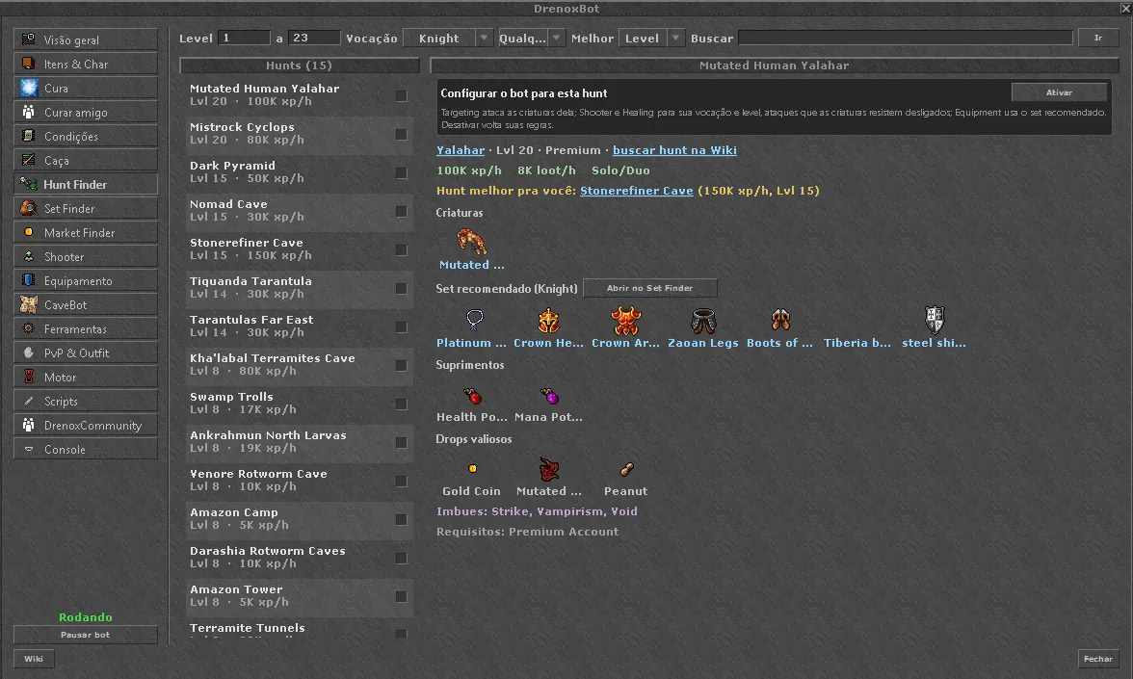Open the Melhor Level sort dropdown
1133x679 pixels.
click(x=651, y=39)
